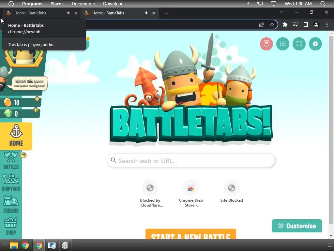Close the first Home - BattleTabs tab
Image resolution: width=334 pixels, height=251 pixels.
[x=76, y=13]
